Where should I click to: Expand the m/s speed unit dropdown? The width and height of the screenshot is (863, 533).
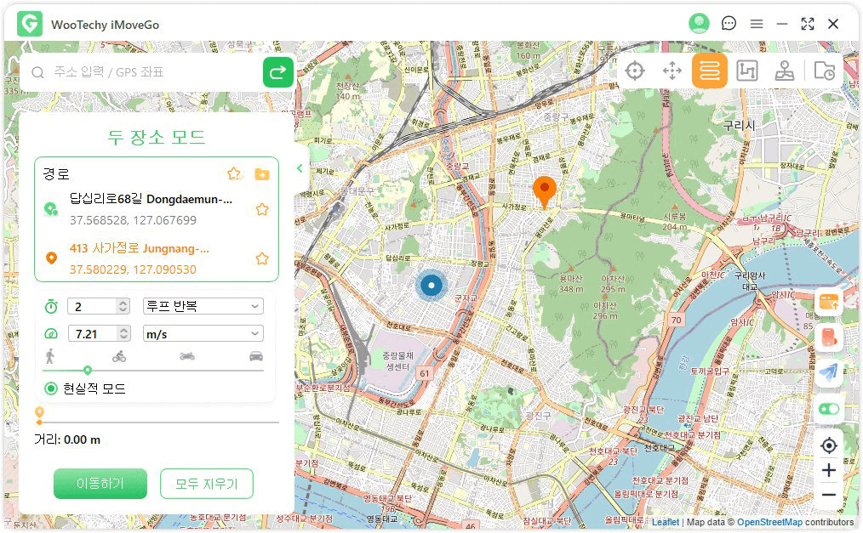click(x=203, y=334)
